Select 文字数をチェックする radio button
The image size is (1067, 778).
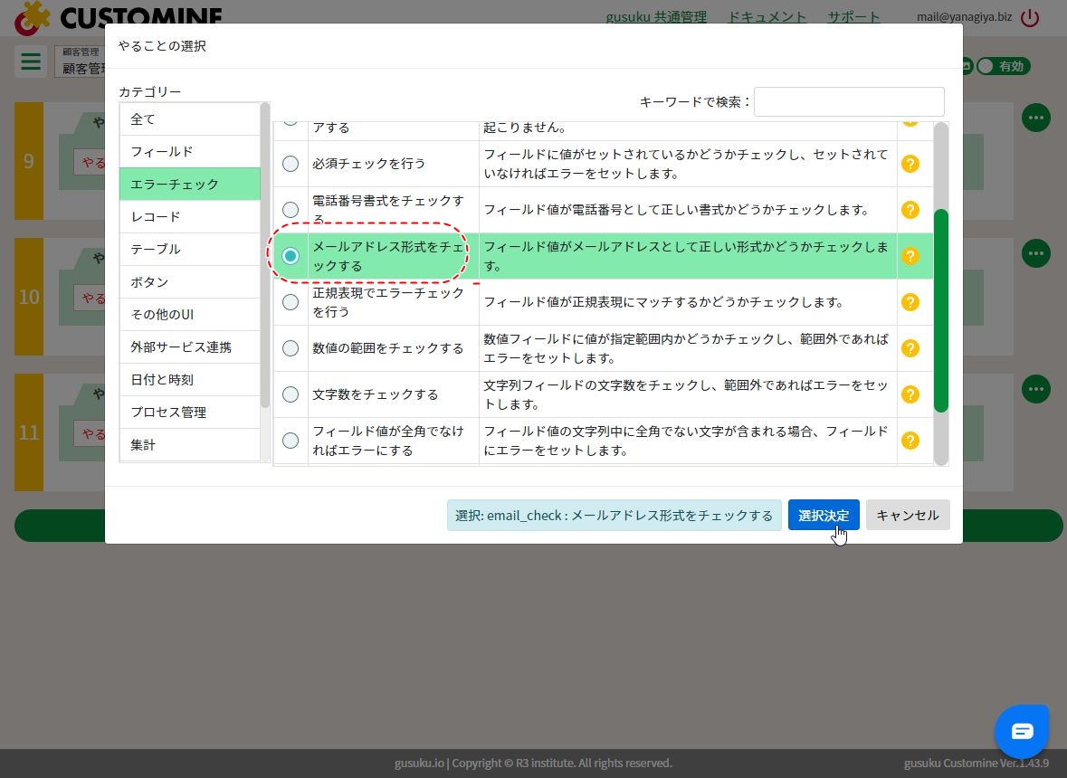pos(291,394)
